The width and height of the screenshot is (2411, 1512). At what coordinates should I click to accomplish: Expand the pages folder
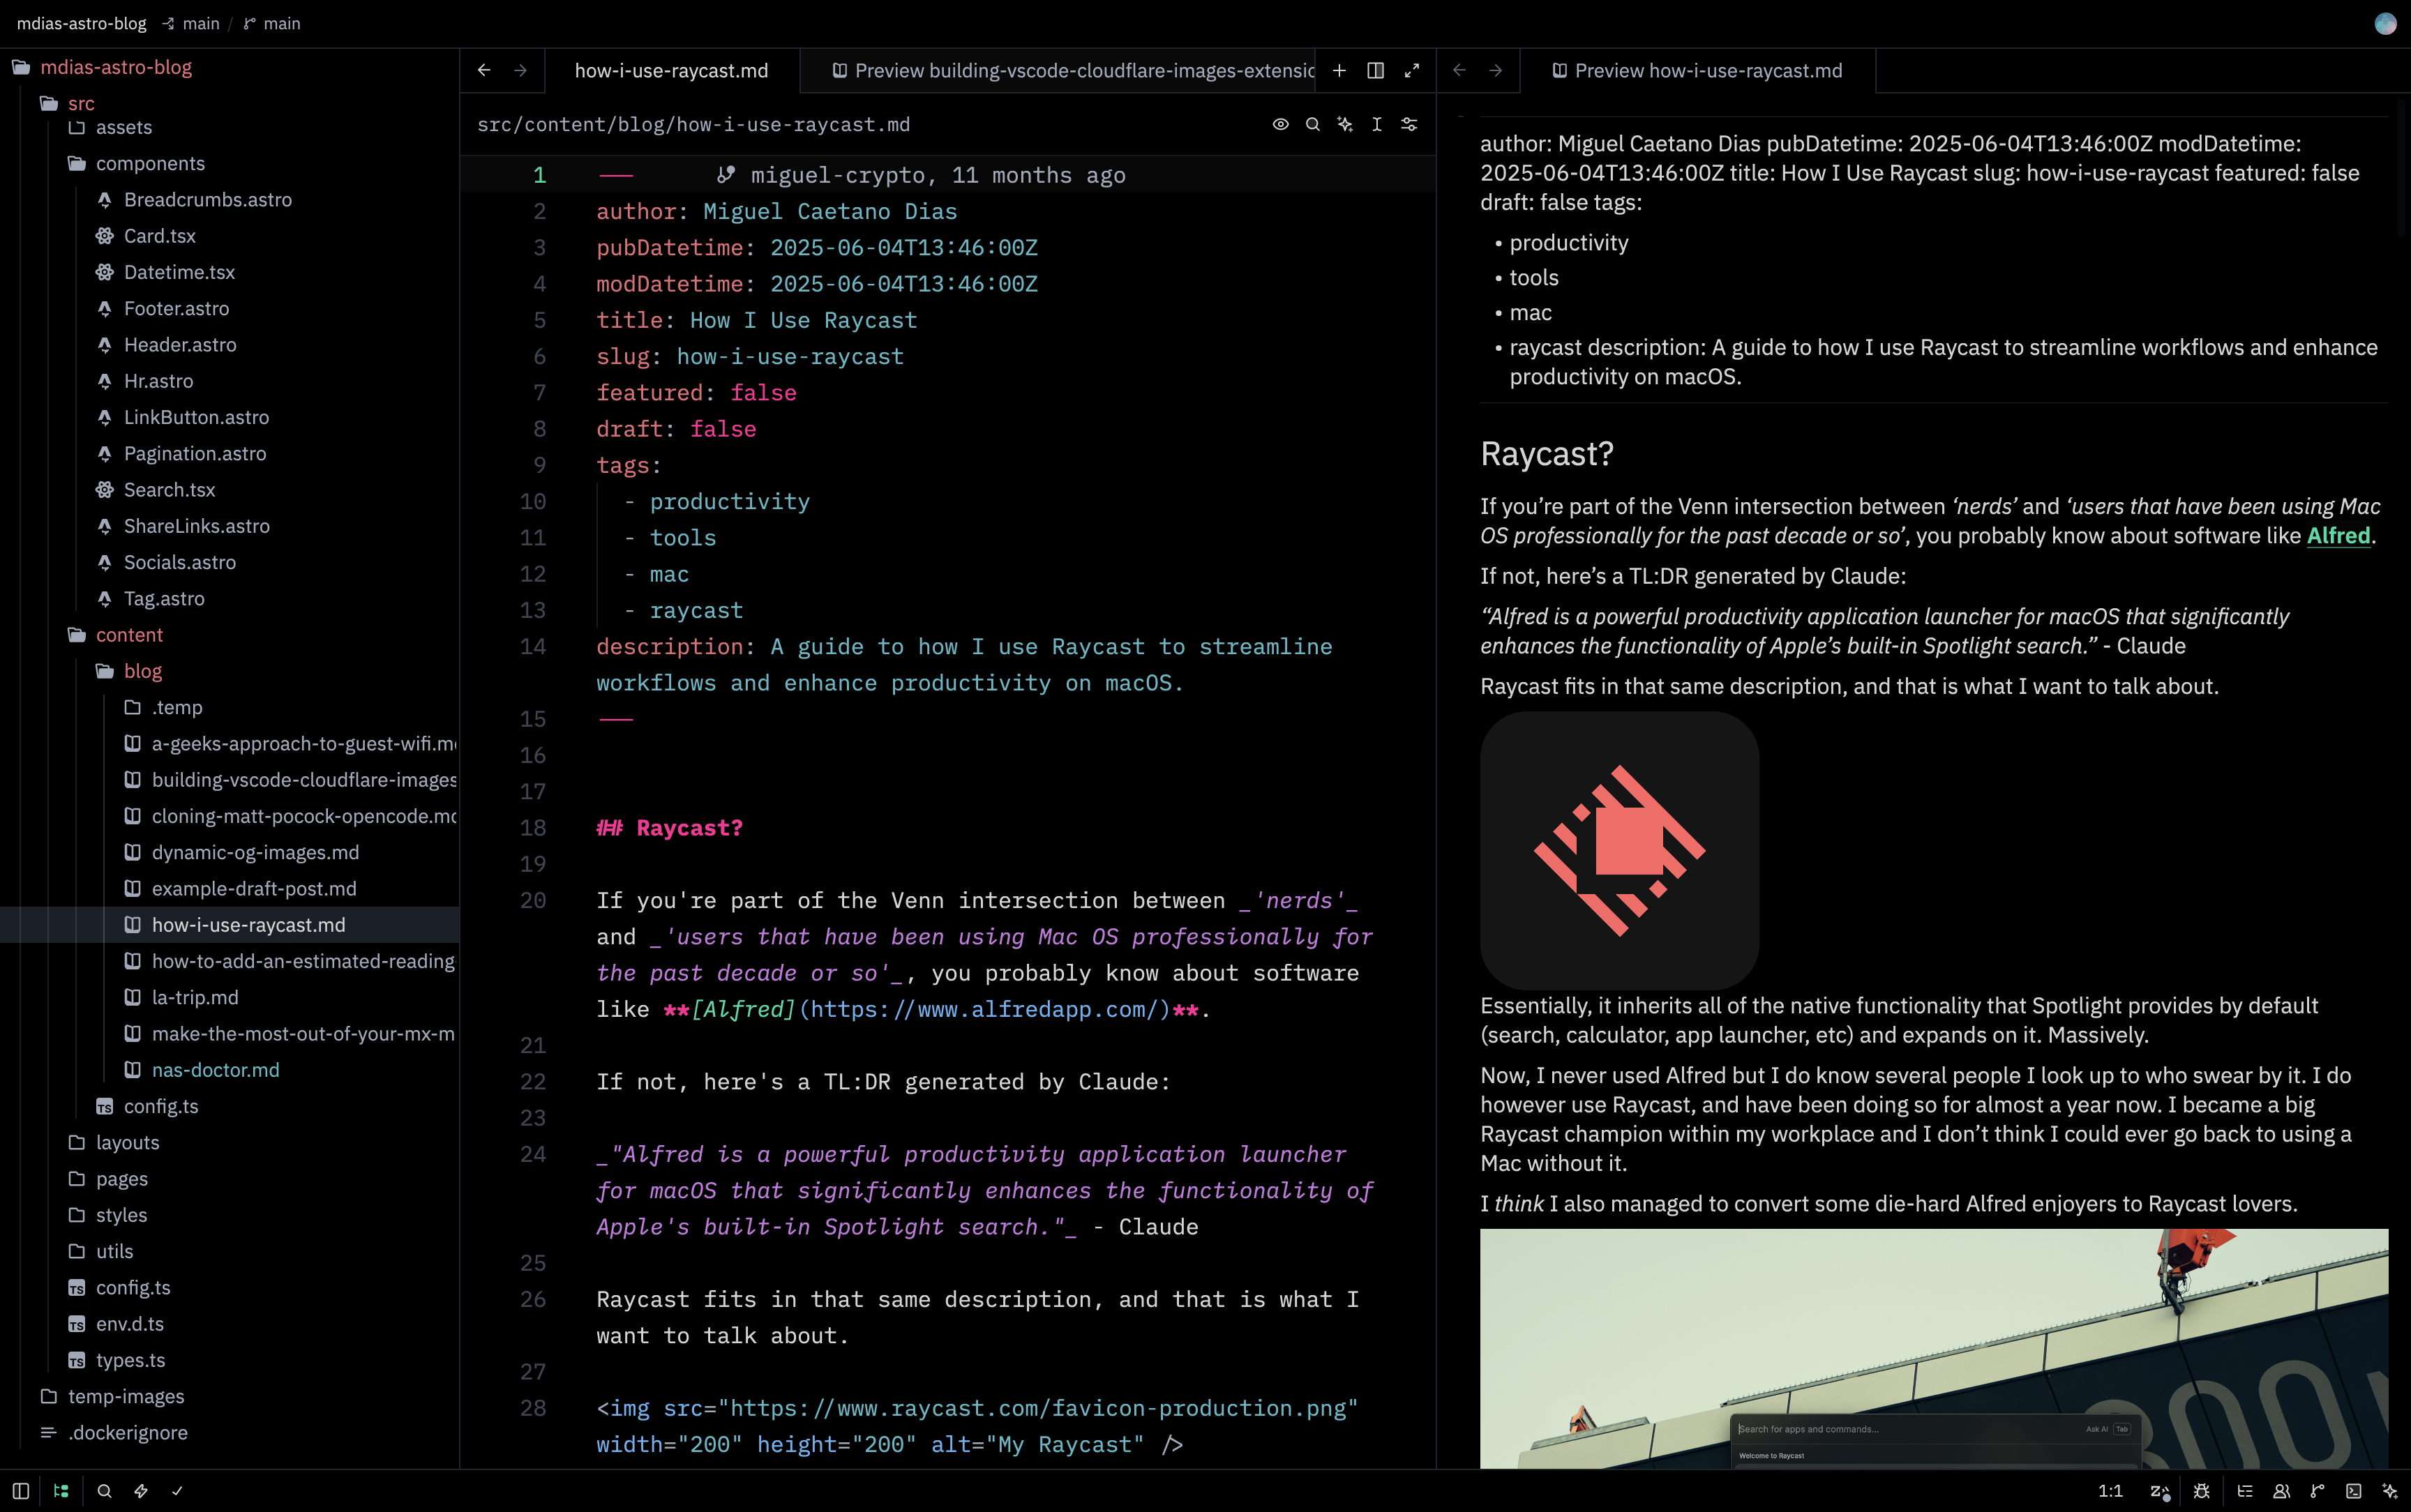coord(230,1179)
